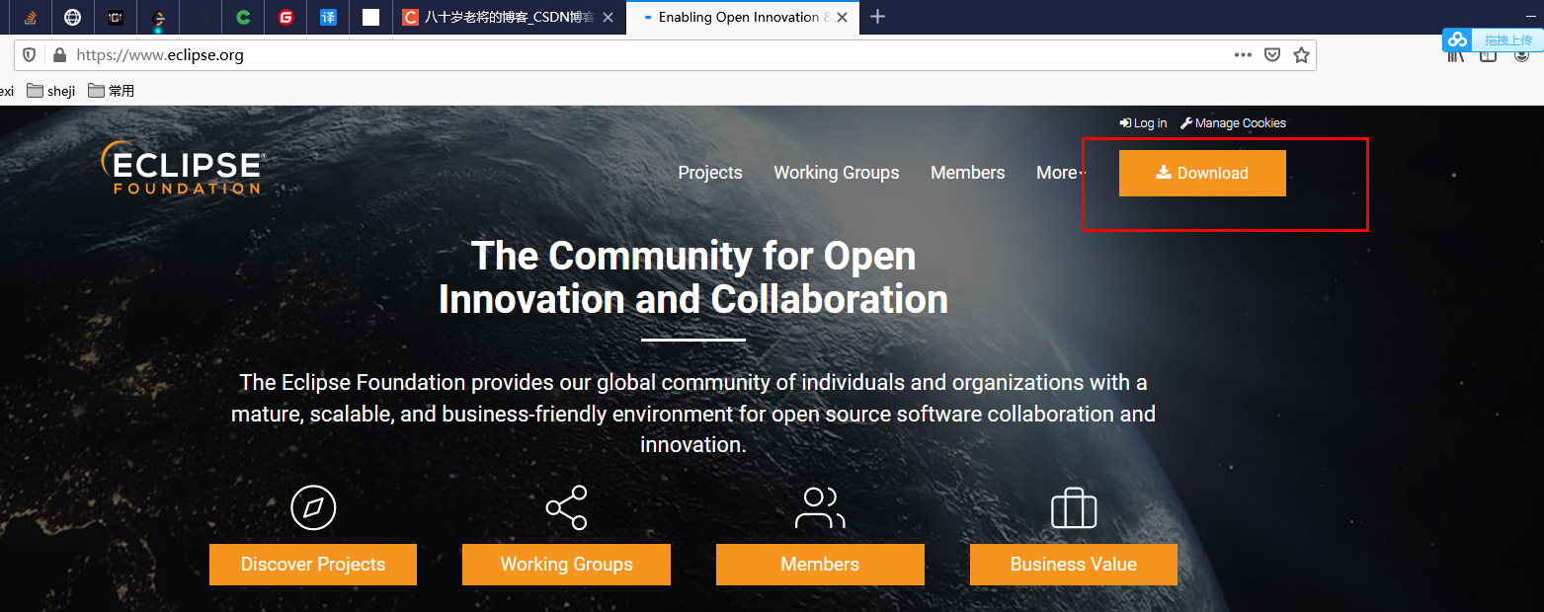Click the share-nodes icon above Working Groups

click(567, 507)
